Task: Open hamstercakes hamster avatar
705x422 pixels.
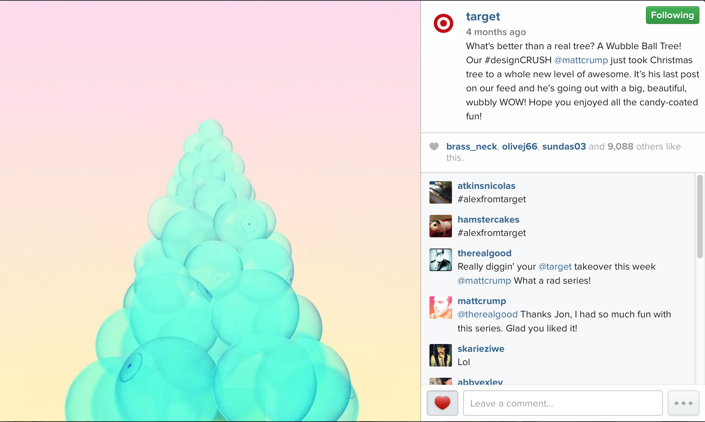Action: [440, 226]
